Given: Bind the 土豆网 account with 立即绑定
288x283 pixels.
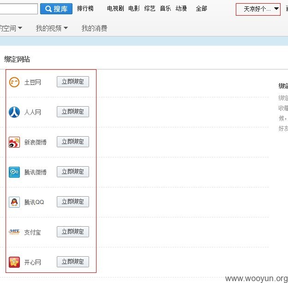Looking at the screenshot, I should (73, 82).
